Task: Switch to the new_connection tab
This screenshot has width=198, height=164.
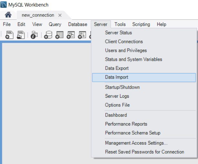Action: pyautogui.click(x=38, y=15)
